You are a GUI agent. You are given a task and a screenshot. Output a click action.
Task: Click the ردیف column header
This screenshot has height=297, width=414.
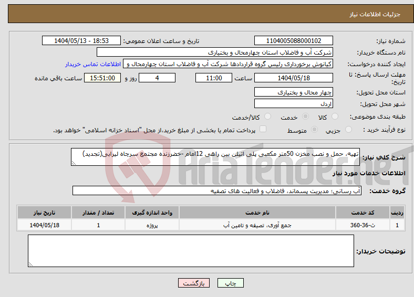pos(397,213)
